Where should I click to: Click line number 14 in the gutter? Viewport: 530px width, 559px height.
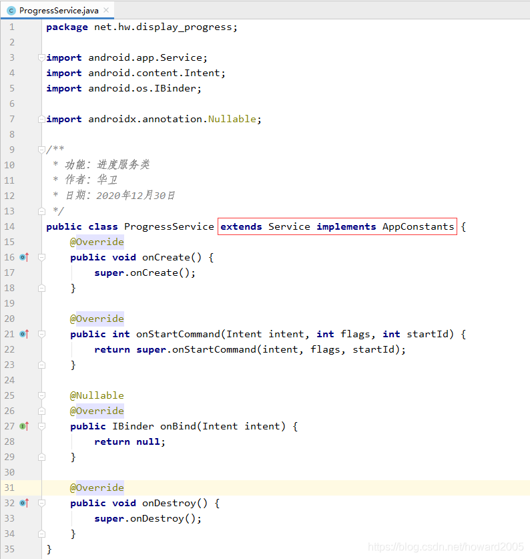9,226
